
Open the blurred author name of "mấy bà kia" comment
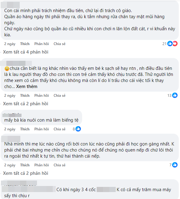pyautogui.click(x=12, y=115)
